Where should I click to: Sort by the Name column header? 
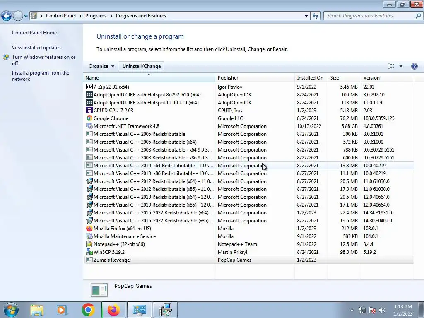click(x=149, y=77)
